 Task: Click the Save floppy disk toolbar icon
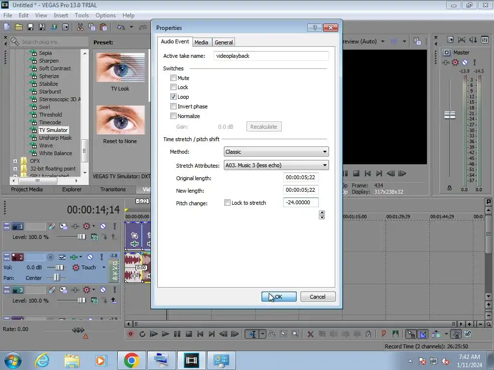[x=30, y=27]
